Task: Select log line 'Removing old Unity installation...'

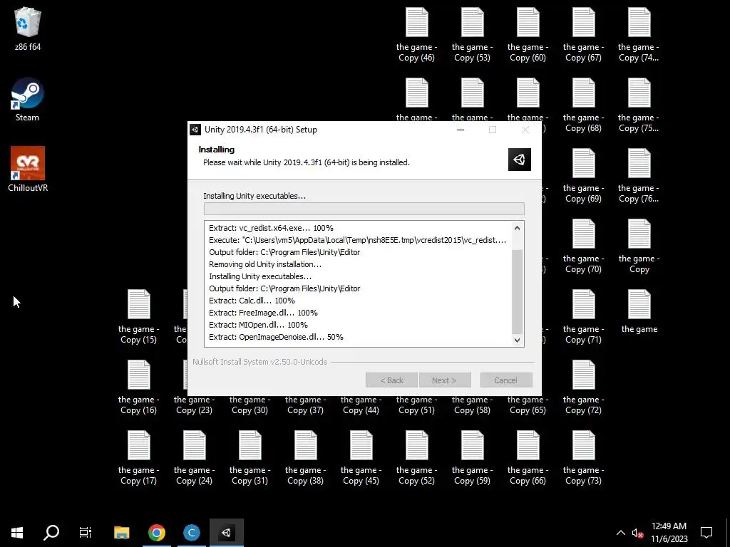Action: (265, 264)
